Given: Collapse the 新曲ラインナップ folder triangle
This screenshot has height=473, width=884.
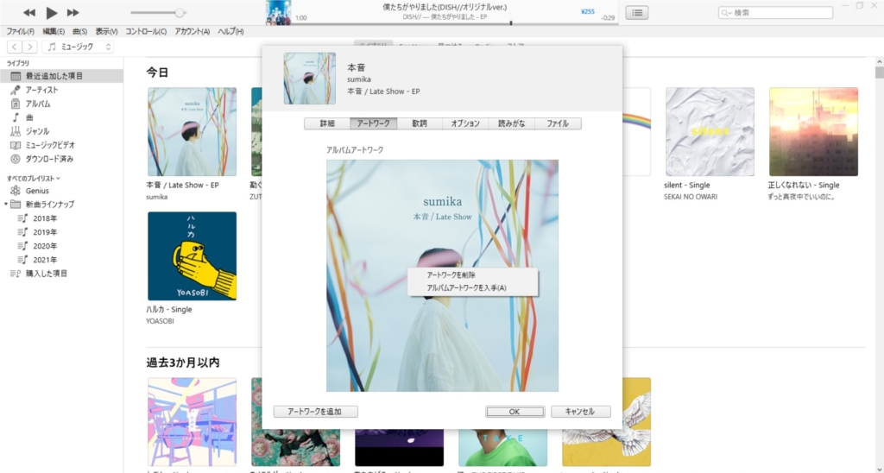Looking at the screenshot, I should [6, 204].
